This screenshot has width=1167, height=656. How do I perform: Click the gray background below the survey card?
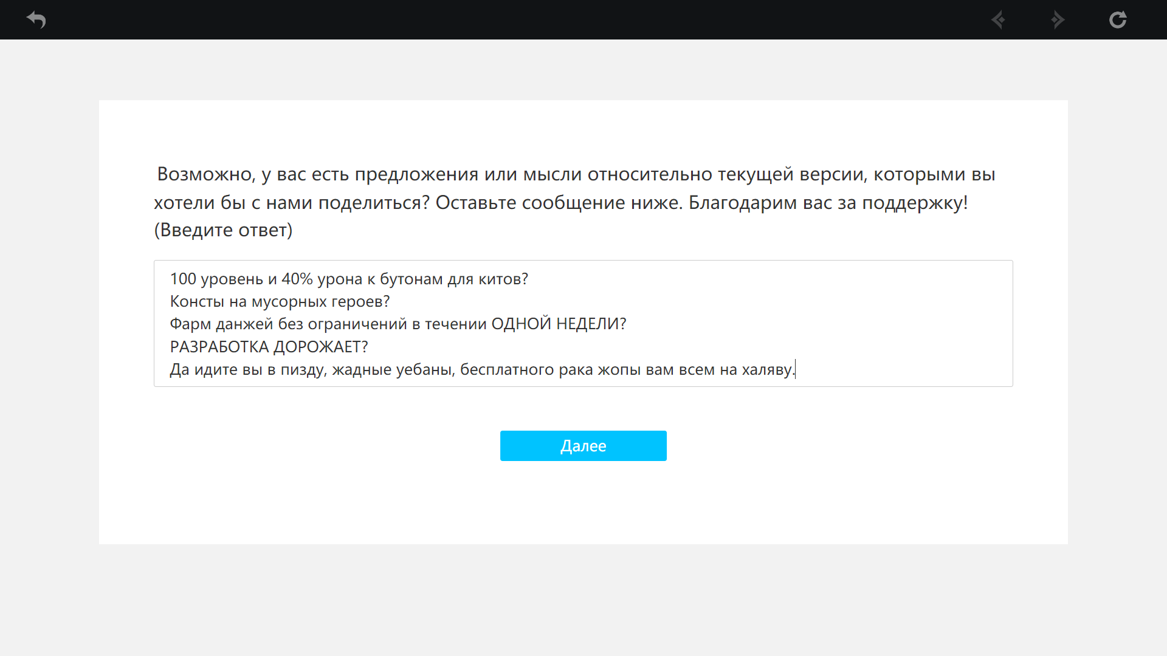583,601
